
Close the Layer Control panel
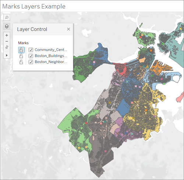(68, 29)
